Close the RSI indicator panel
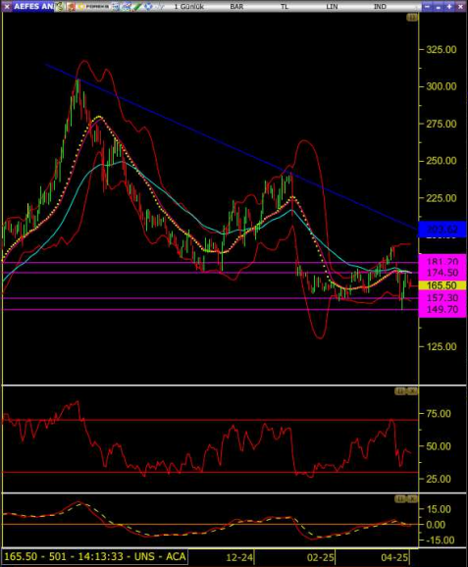Viewport: 468px width, 567px height. (412, 391)
